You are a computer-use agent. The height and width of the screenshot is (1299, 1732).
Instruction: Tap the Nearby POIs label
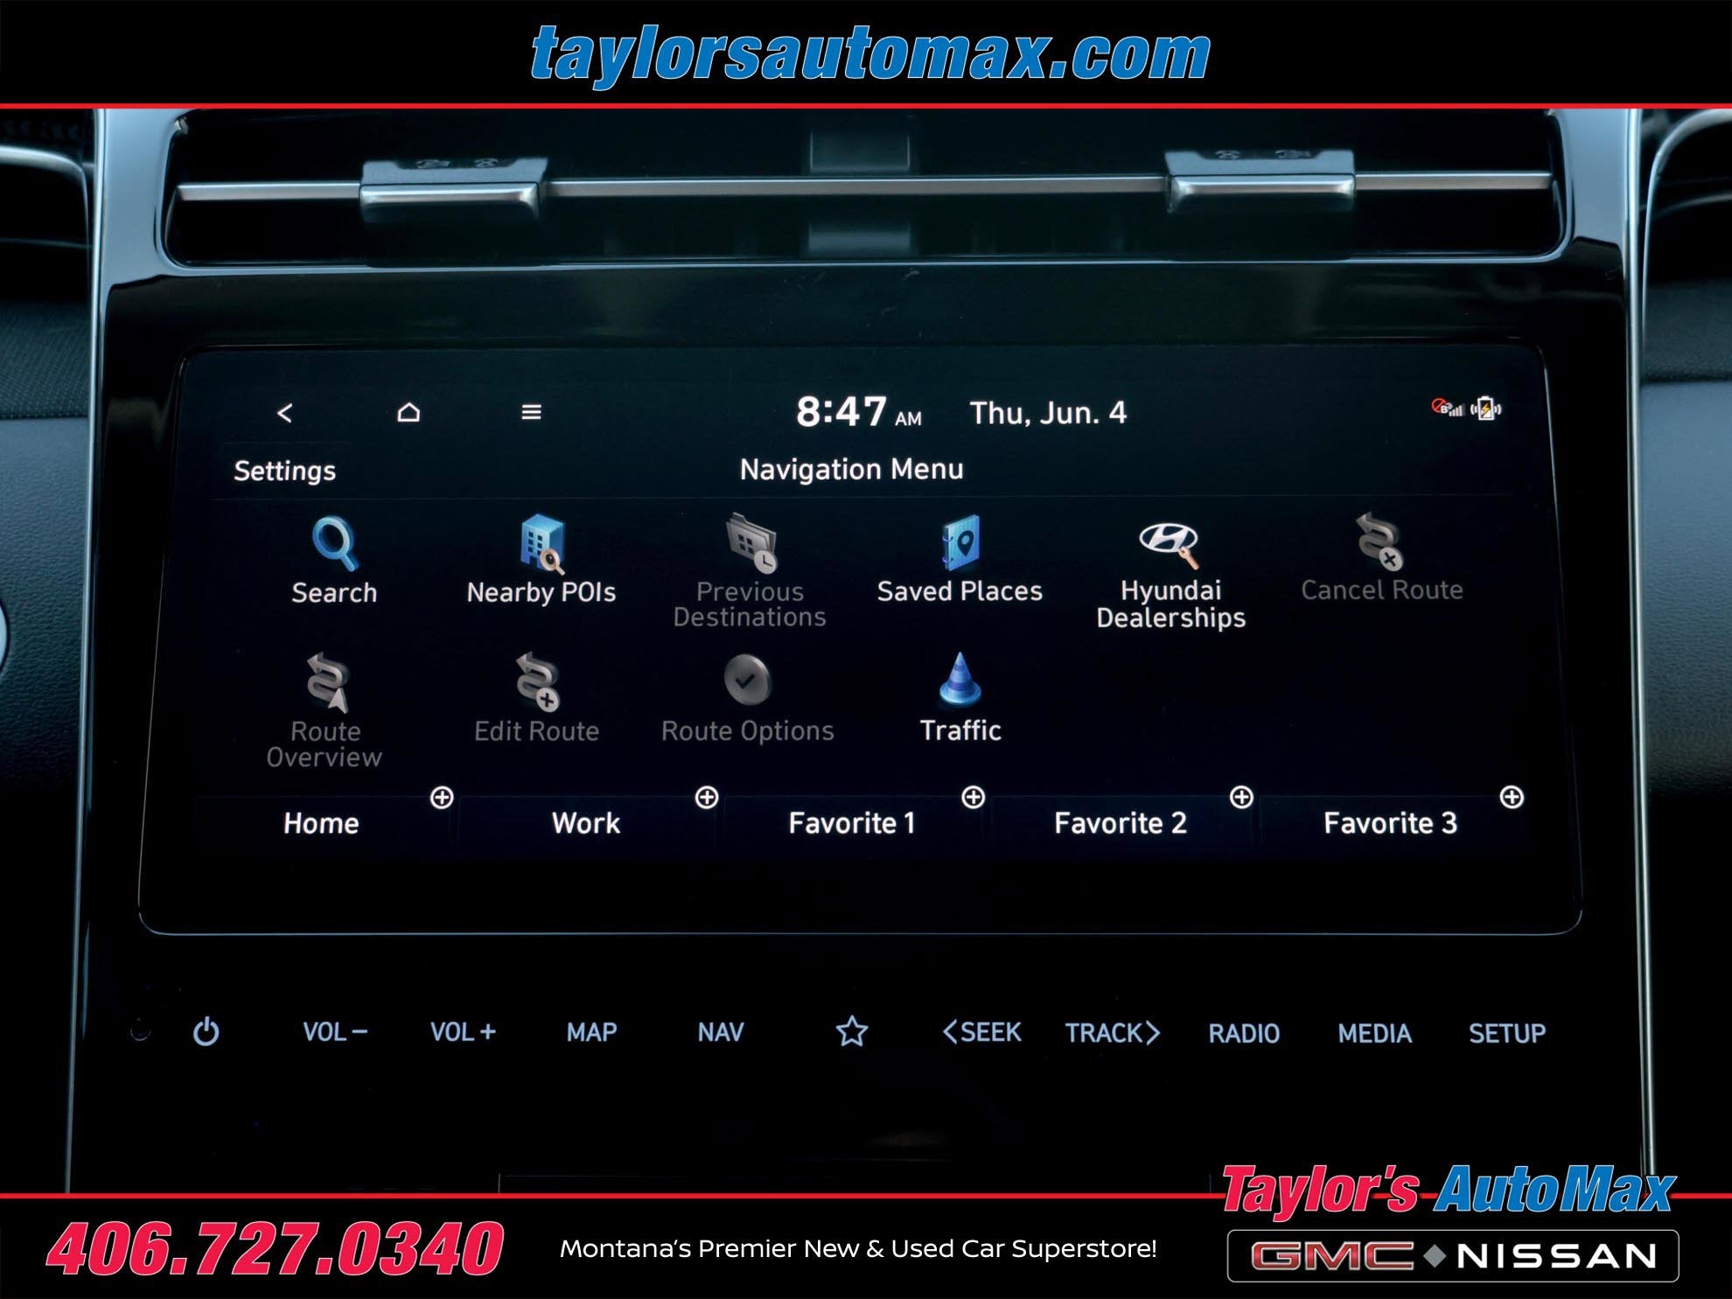click(541, 592)
